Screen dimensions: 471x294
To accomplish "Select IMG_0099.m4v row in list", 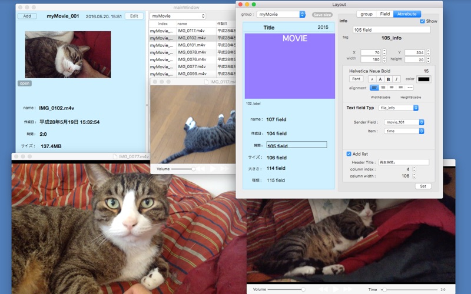I will 193,74.
